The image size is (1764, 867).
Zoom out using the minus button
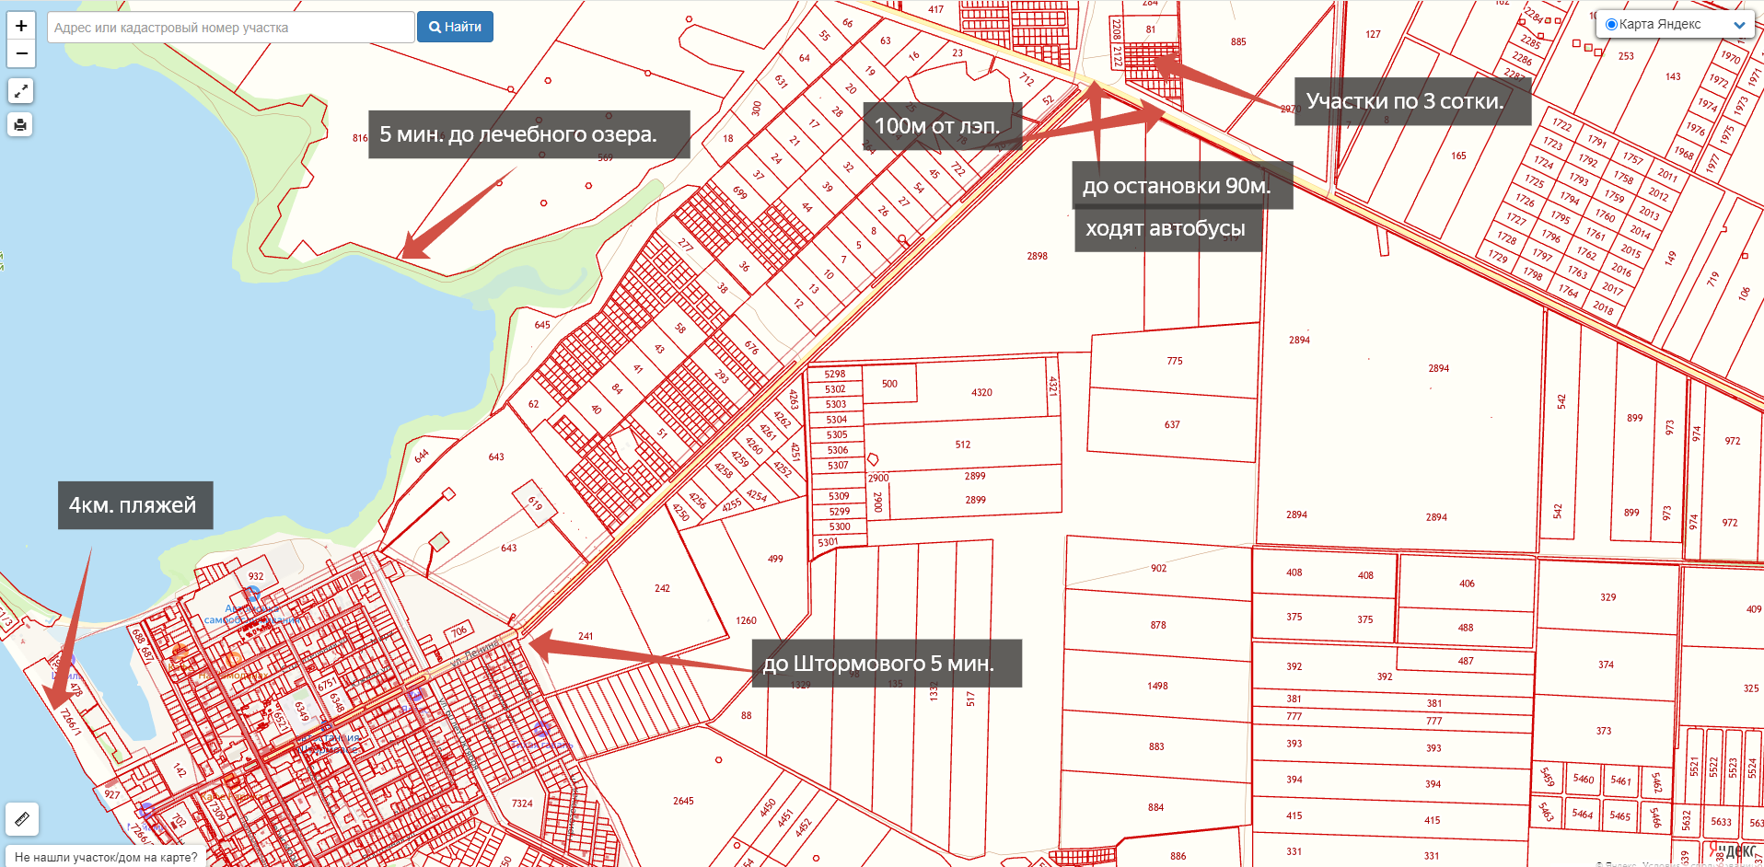click(x=21, y=54)
